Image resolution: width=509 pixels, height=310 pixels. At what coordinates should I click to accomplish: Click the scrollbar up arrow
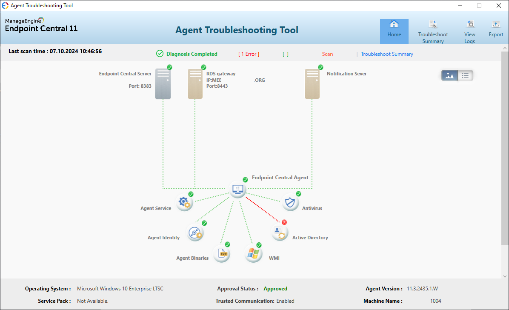click(504, 48)
